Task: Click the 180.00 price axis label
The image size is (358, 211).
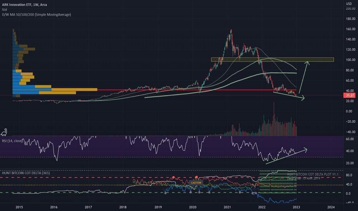Action: 350,19
